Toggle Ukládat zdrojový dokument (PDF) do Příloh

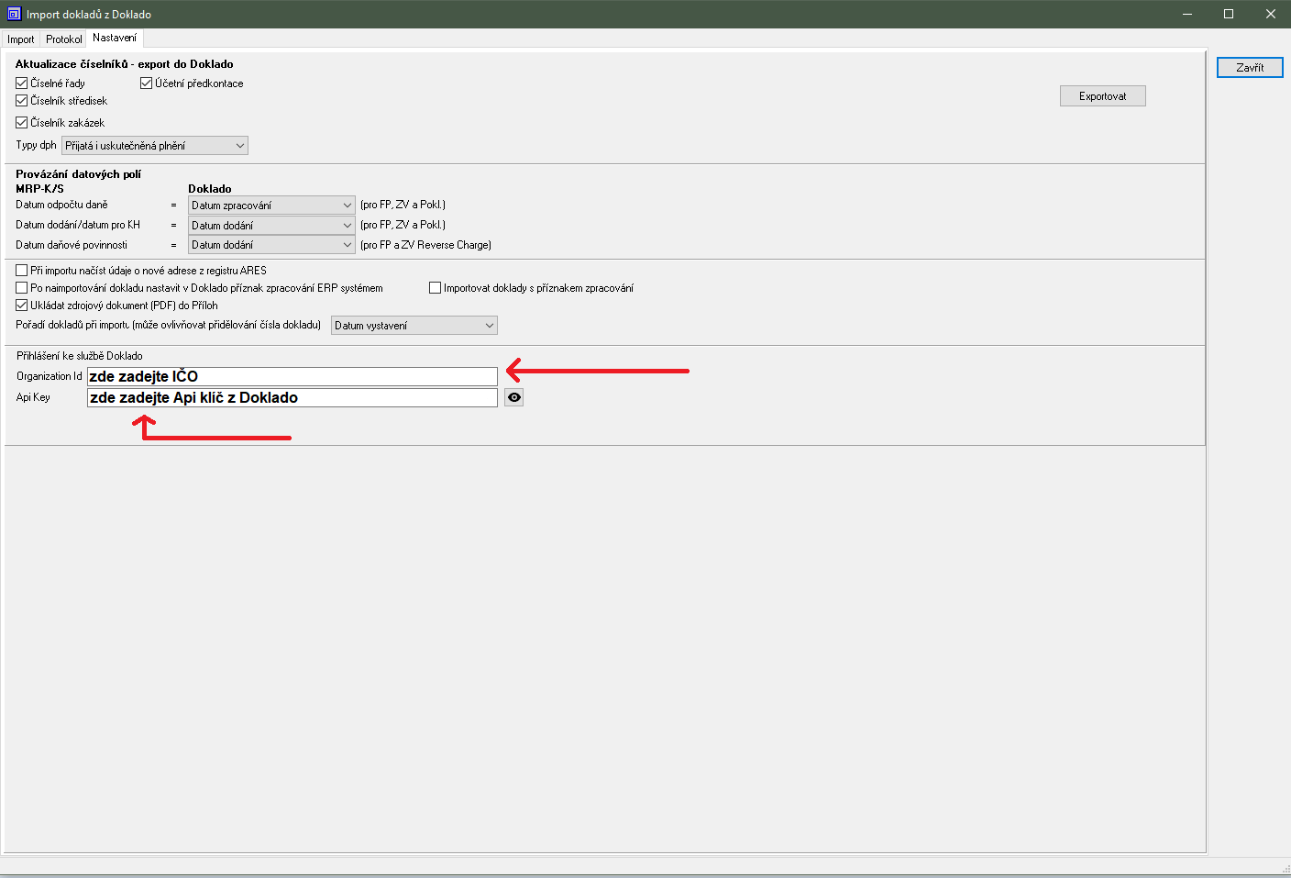[22, 306]
